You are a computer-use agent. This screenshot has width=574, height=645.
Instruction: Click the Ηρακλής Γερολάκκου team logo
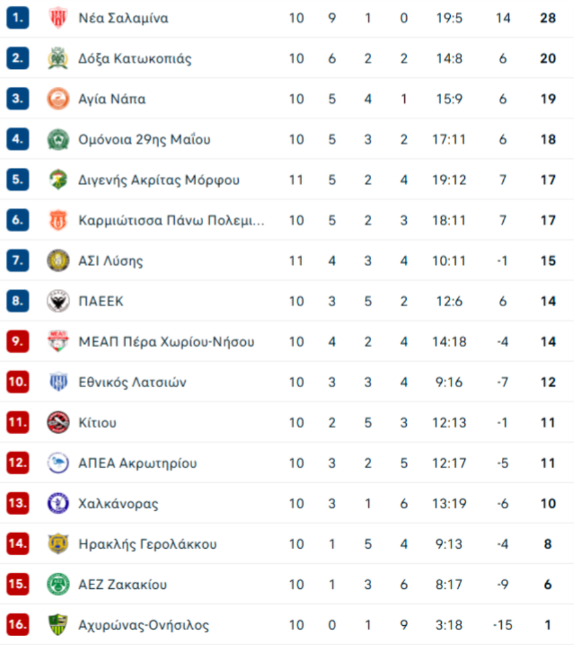tap(58, 544)
